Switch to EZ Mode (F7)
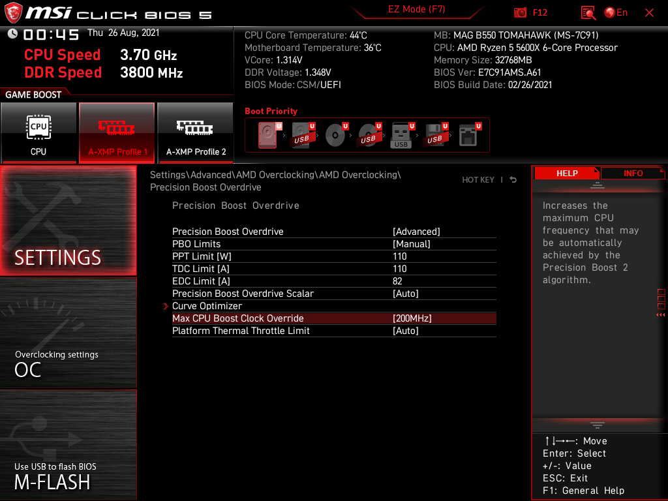668x501 pixels. (416, 9)
